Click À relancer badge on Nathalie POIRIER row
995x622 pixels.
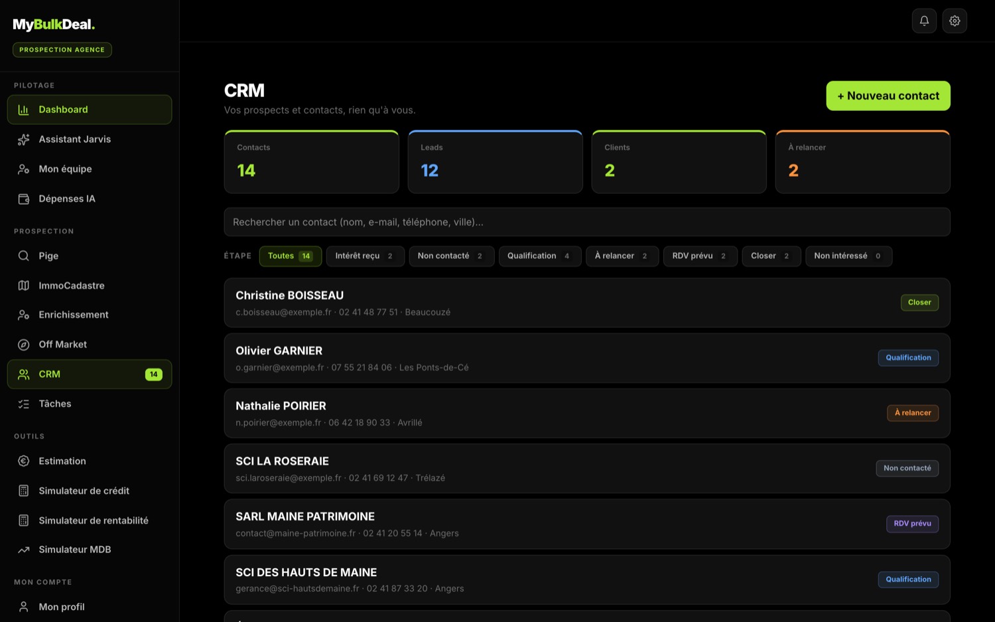pyautogui.click(x=913, y=413)
